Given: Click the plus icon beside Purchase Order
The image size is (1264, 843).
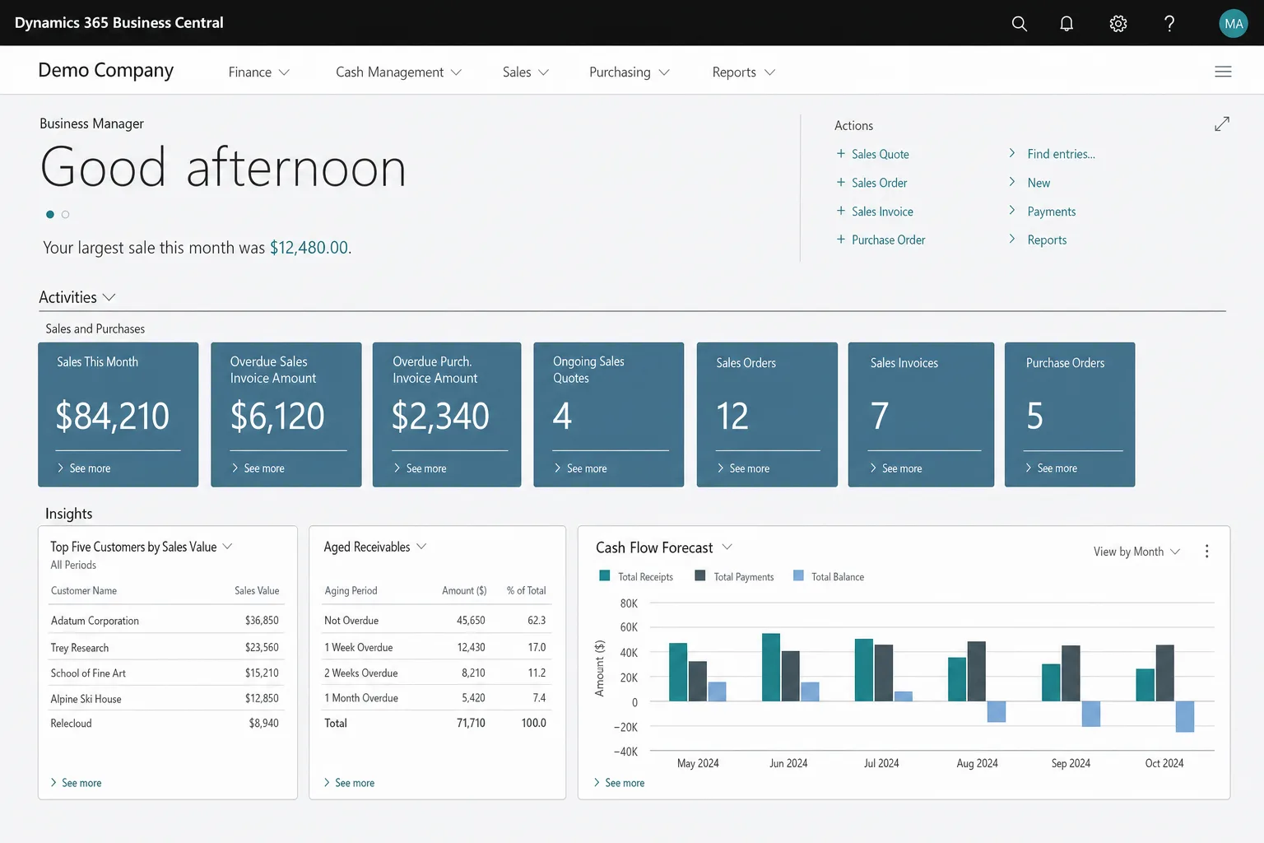Looking at the screenshot, I should tap(841, 239).
